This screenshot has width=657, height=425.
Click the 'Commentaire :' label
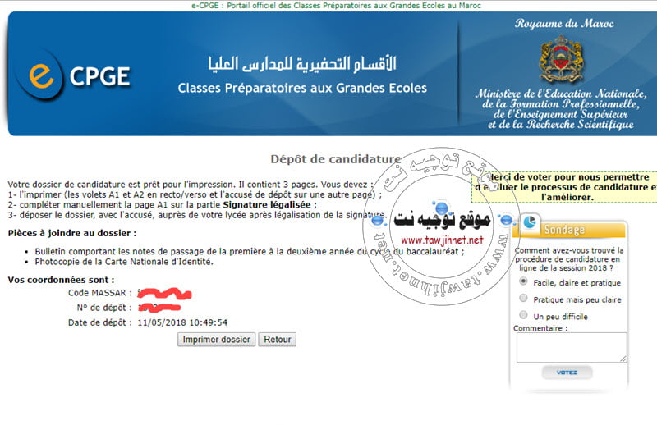pos(540,328)
